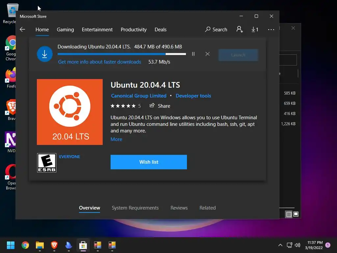Open the notification badge in the tray

point(328,245)
